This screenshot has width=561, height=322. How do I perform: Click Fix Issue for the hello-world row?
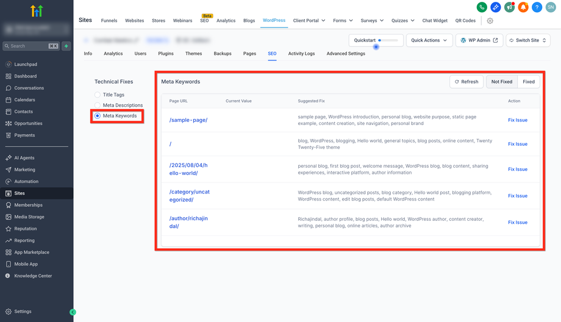pos(517,169)
